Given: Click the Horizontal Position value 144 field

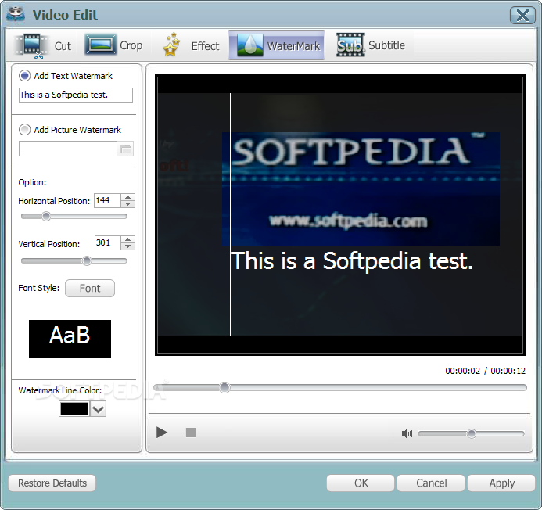Looking at the screenshot, I should click(107, 200).
